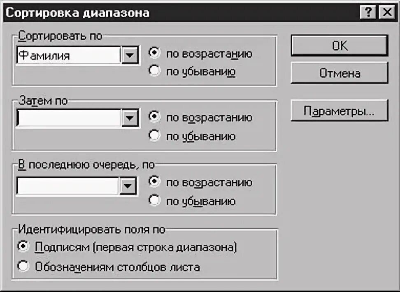The image size is (400, 292).
Task: Open the Параметры... options button
Action: pyautogui.click(x=340, y=110)
